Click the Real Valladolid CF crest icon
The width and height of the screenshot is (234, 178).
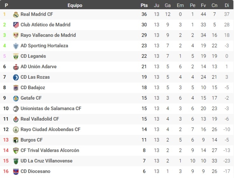(x=16, y=119)
